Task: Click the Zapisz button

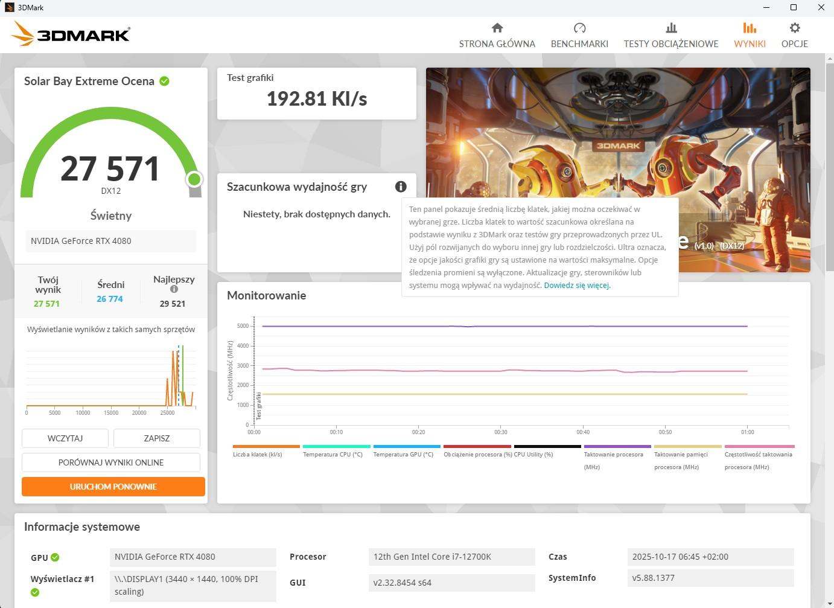Action: [x=157, y=438]
